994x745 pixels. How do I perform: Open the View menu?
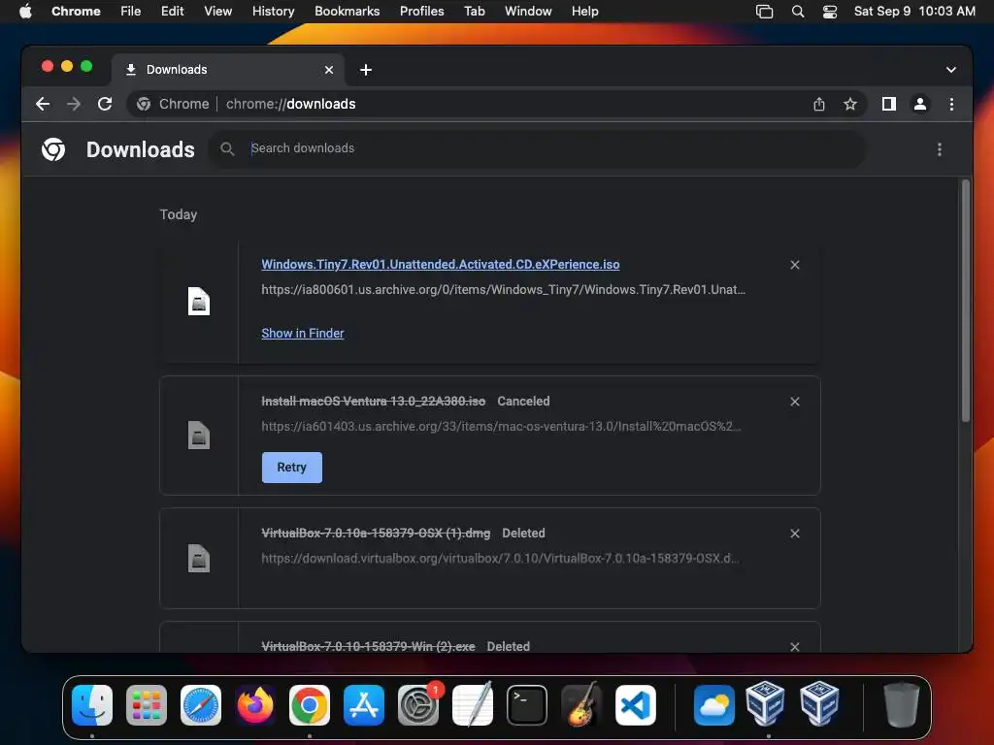(218, 12)
